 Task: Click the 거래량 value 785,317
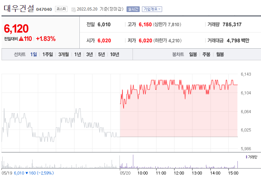point(232,25)
